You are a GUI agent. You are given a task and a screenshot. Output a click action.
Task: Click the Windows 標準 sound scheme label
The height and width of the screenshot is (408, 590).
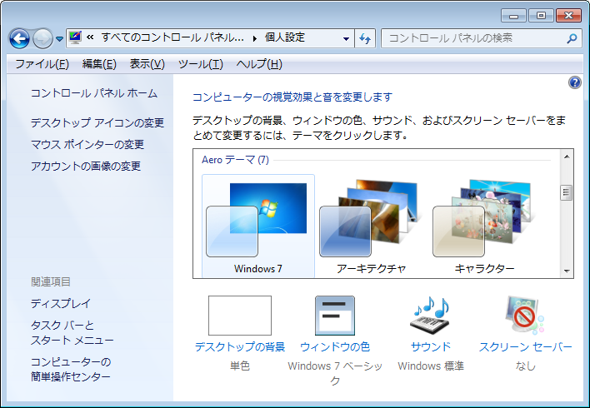tap(431, 366)
